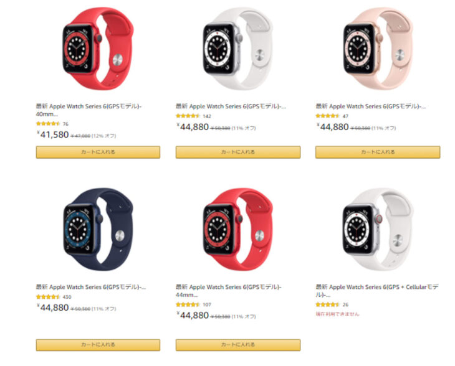Image resolution: width=455 pixels, height=366 pixels.
Task: Add the ¥41,580 red watch to cart
Action: click(x=98, y=152)
